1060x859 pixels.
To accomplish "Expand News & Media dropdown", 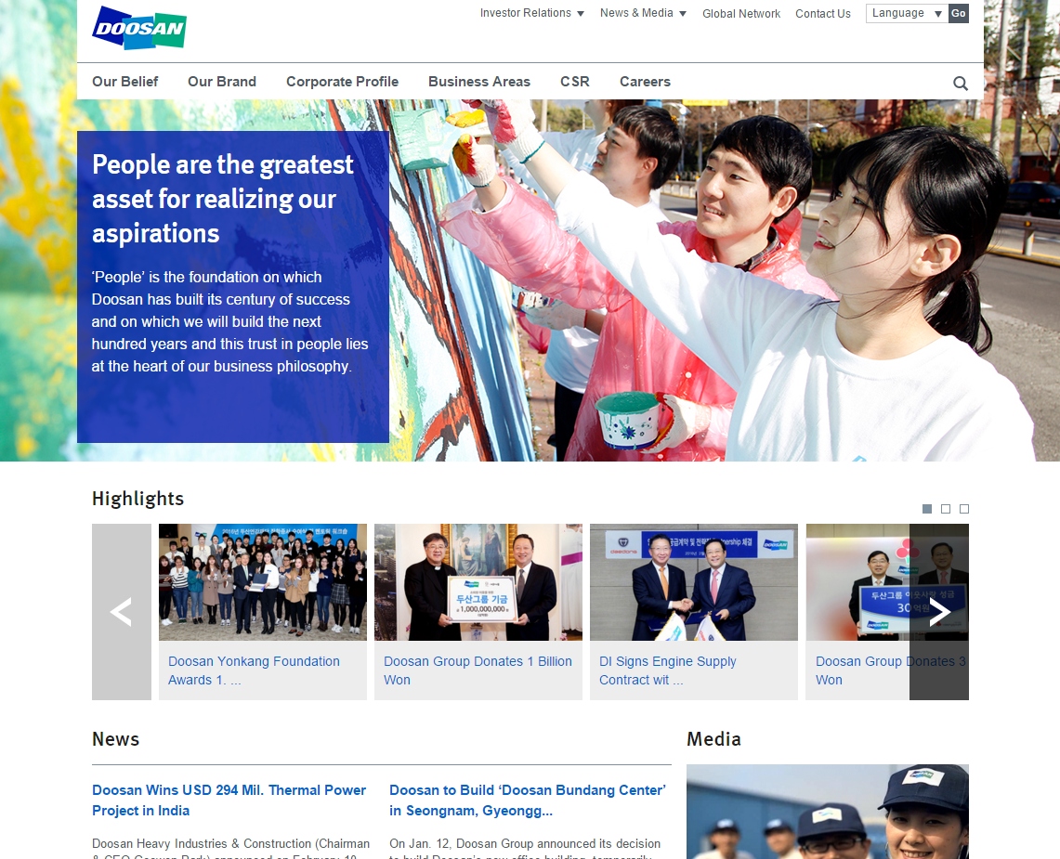I will [643, 13].
